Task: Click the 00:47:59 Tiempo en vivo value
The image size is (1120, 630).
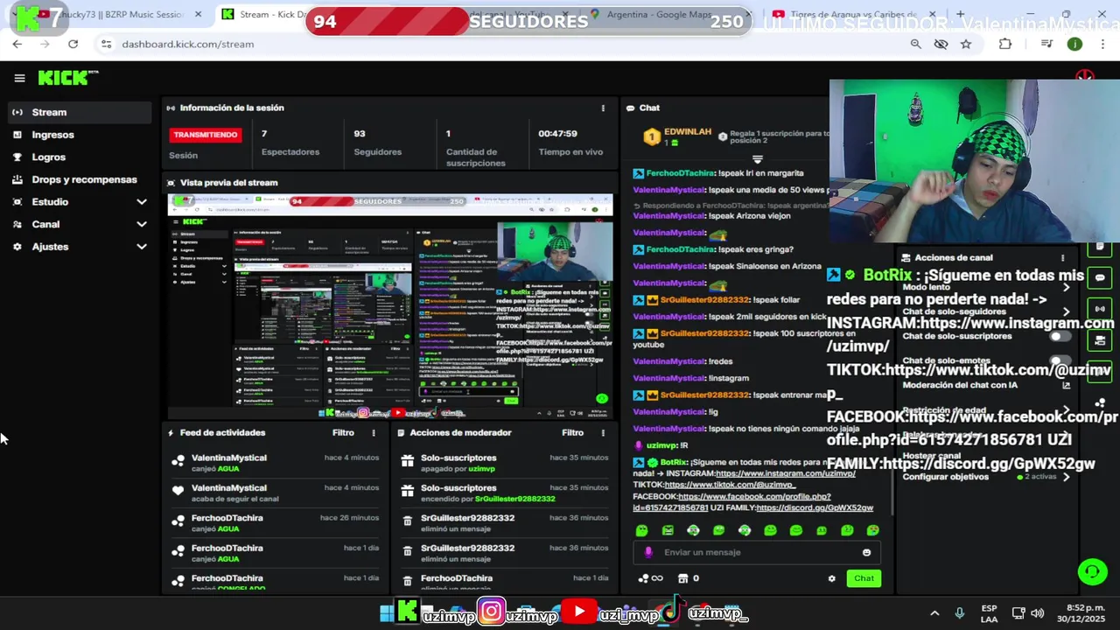Action: [557, 134]
